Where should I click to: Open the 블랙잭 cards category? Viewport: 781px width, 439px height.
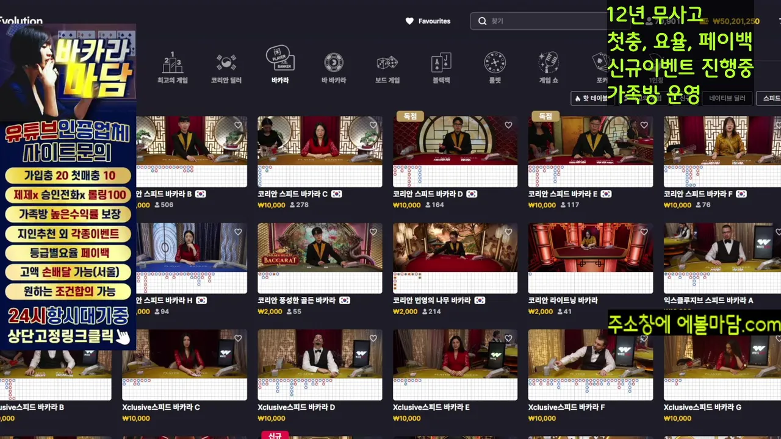point(441,68)
